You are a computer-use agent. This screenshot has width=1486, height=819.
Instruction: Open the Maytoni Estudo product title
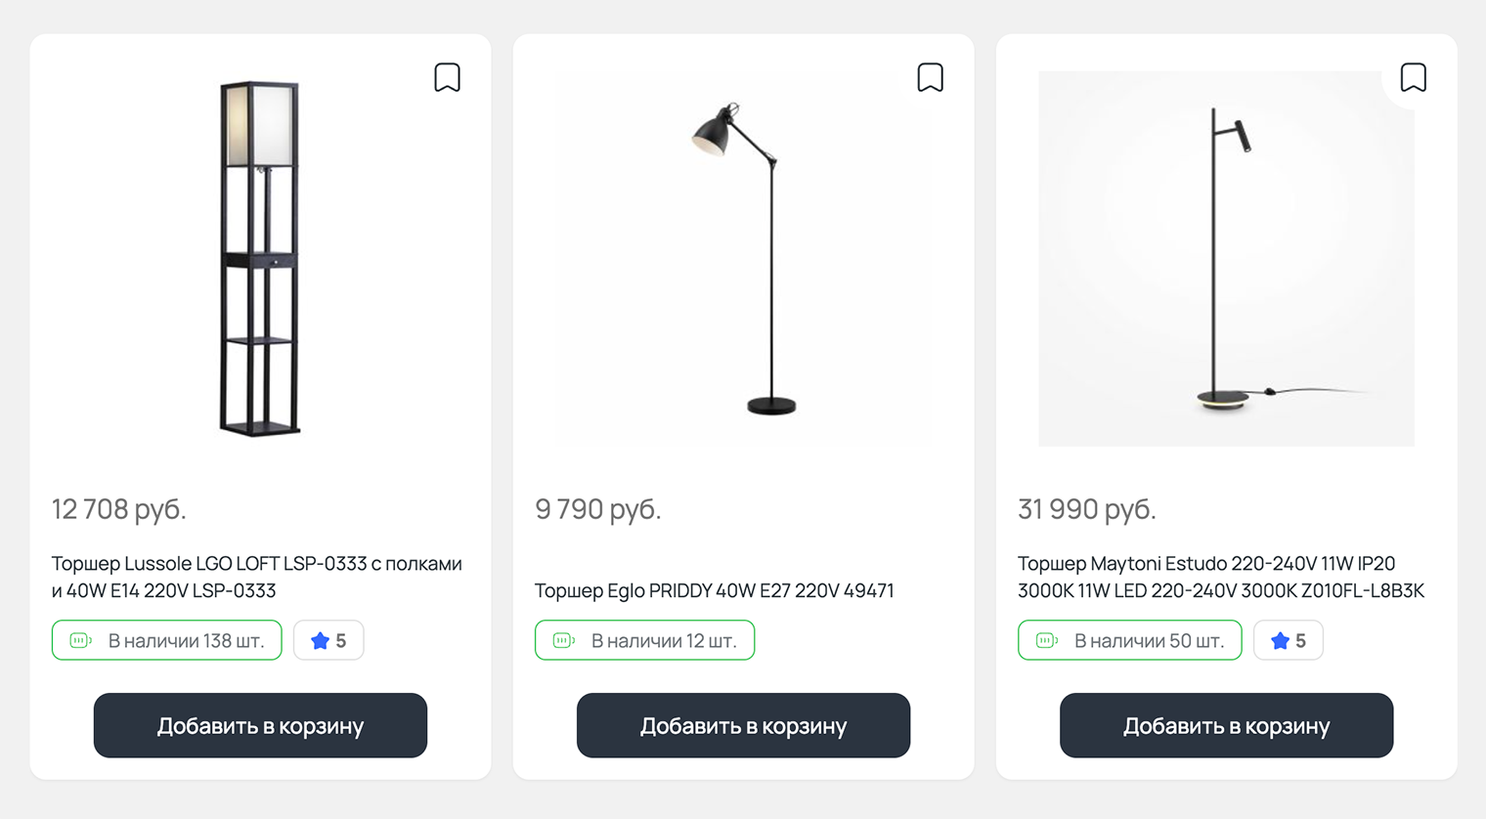[1220, 577]
